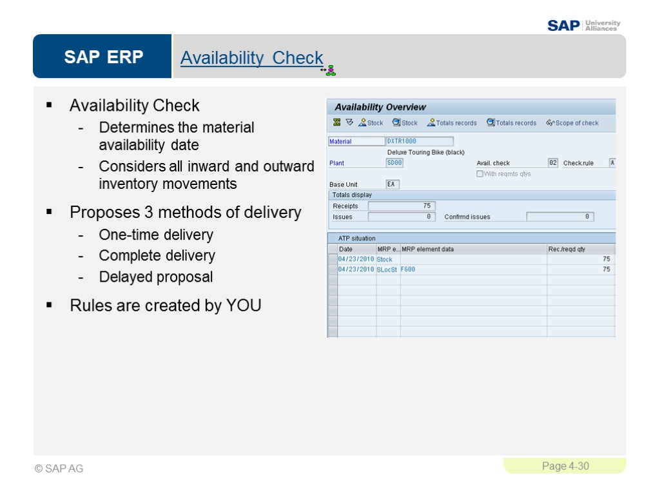
Task: Click the Avail. check field showing 02
Action: 553,163
